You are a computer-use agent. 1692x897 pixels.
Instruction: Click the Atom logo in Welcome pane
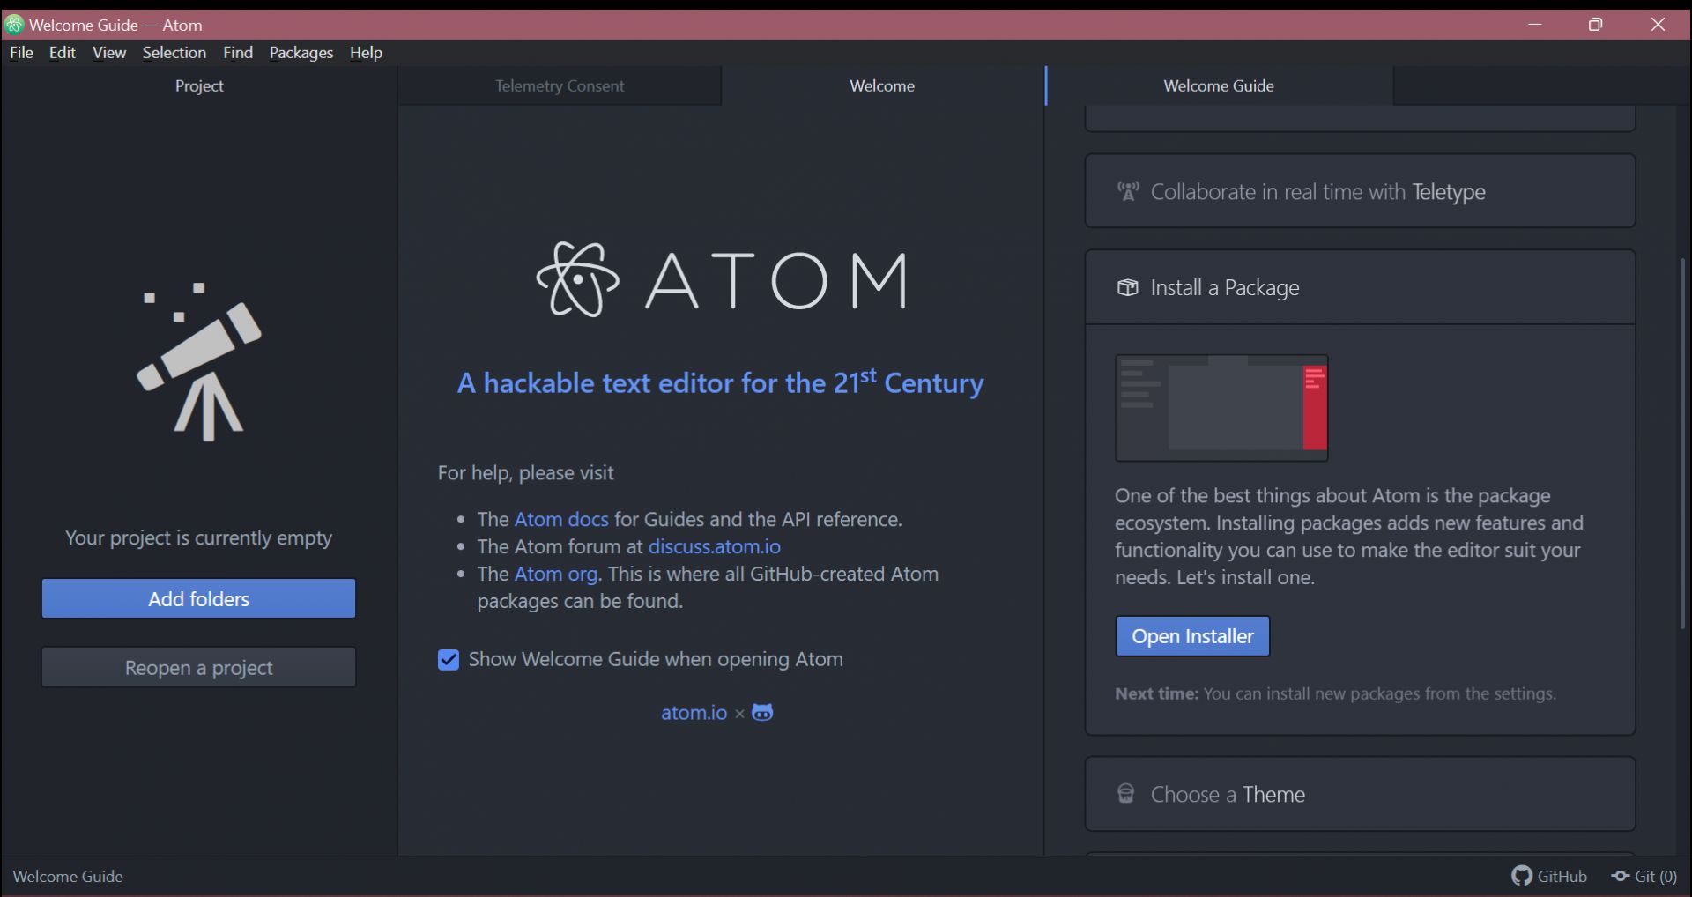click(x=722, y=279)
